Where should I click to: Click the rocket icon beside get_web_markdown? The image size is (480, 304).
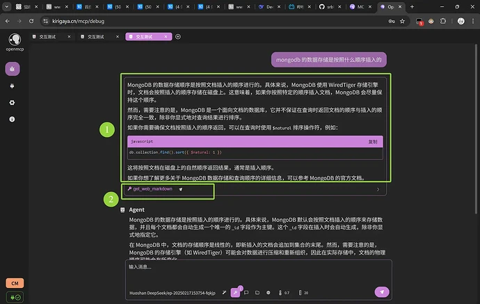pyautogui.click(x=181, y=189)
